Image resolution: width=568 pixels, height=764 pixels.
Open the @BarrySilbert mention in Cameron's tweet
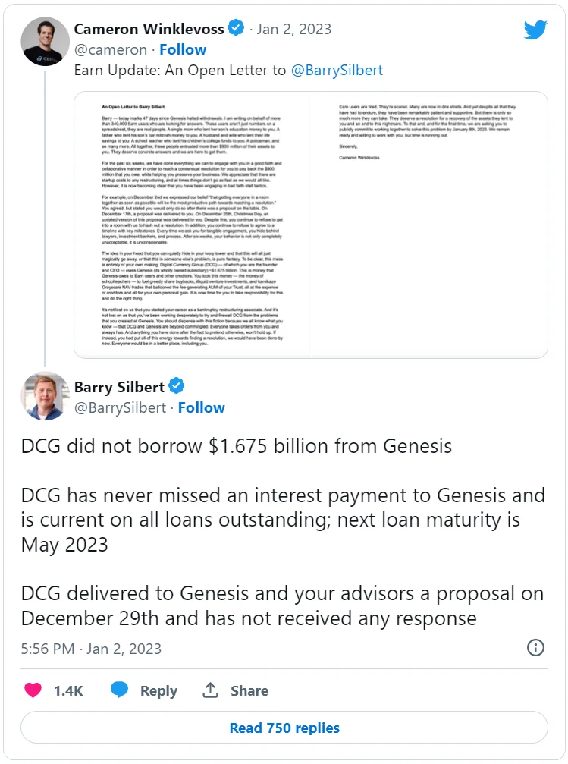(337, 71)
